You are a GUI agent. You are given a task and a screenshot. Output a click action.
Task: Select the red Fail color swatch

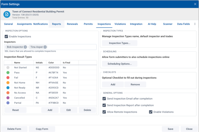8,78
